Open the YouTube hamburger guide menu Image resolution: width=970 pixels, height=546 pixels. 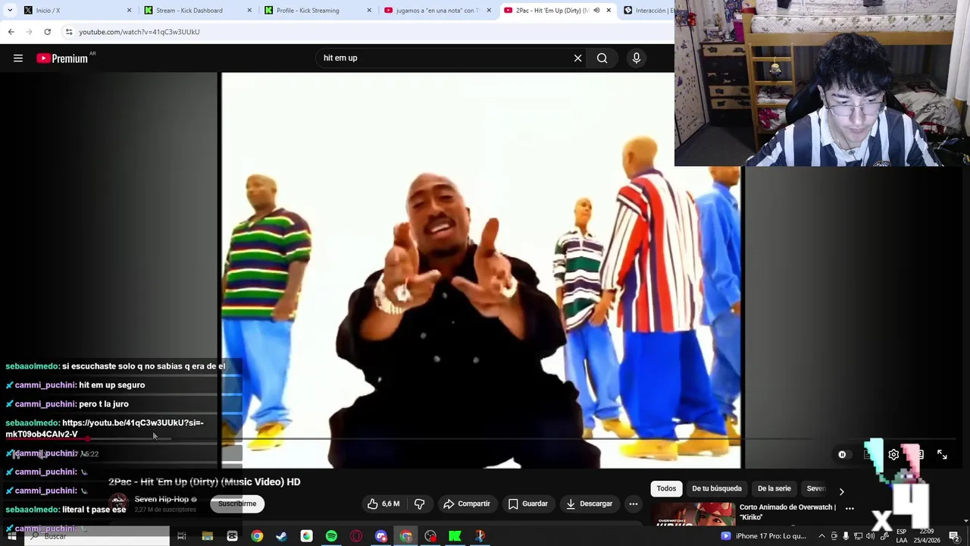tap(18, 58)
